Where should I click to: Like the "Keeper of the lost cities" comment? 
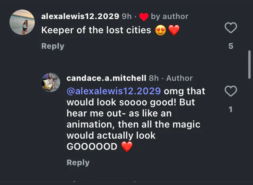coord(231,28)
